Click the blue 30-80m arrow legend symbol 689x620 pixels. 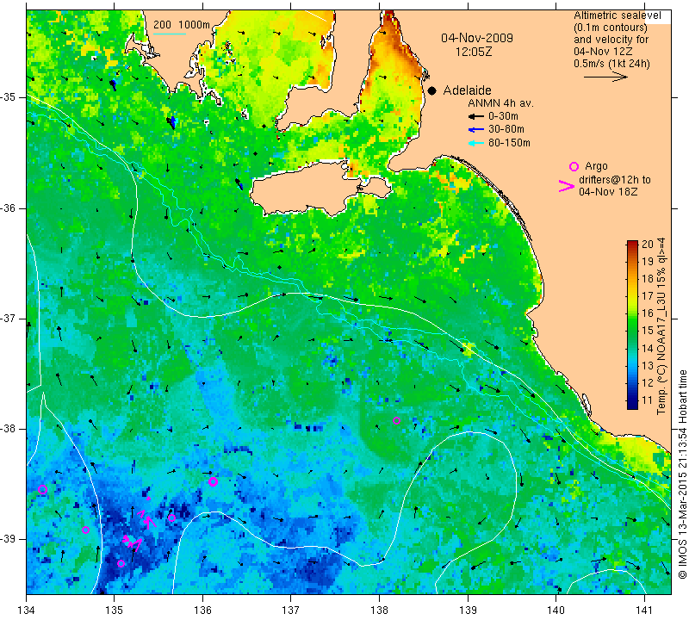pyautogui.click(x=476, y=129)
